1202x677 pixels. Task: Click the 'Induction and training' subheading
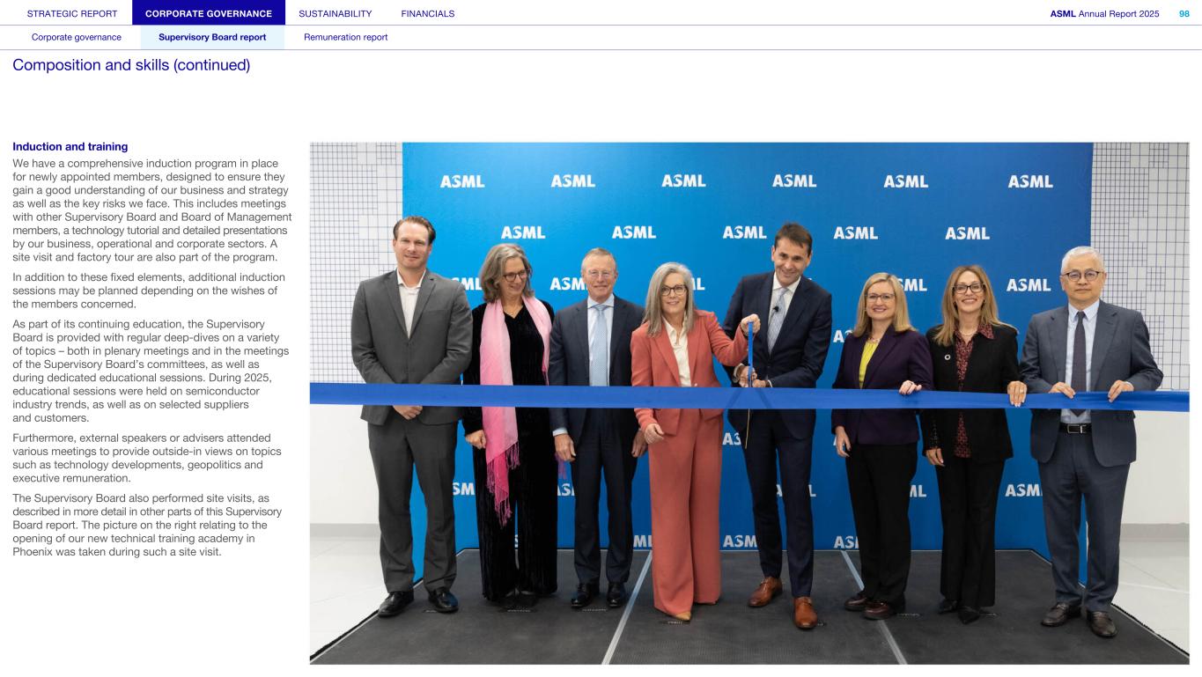click(70, 146)
